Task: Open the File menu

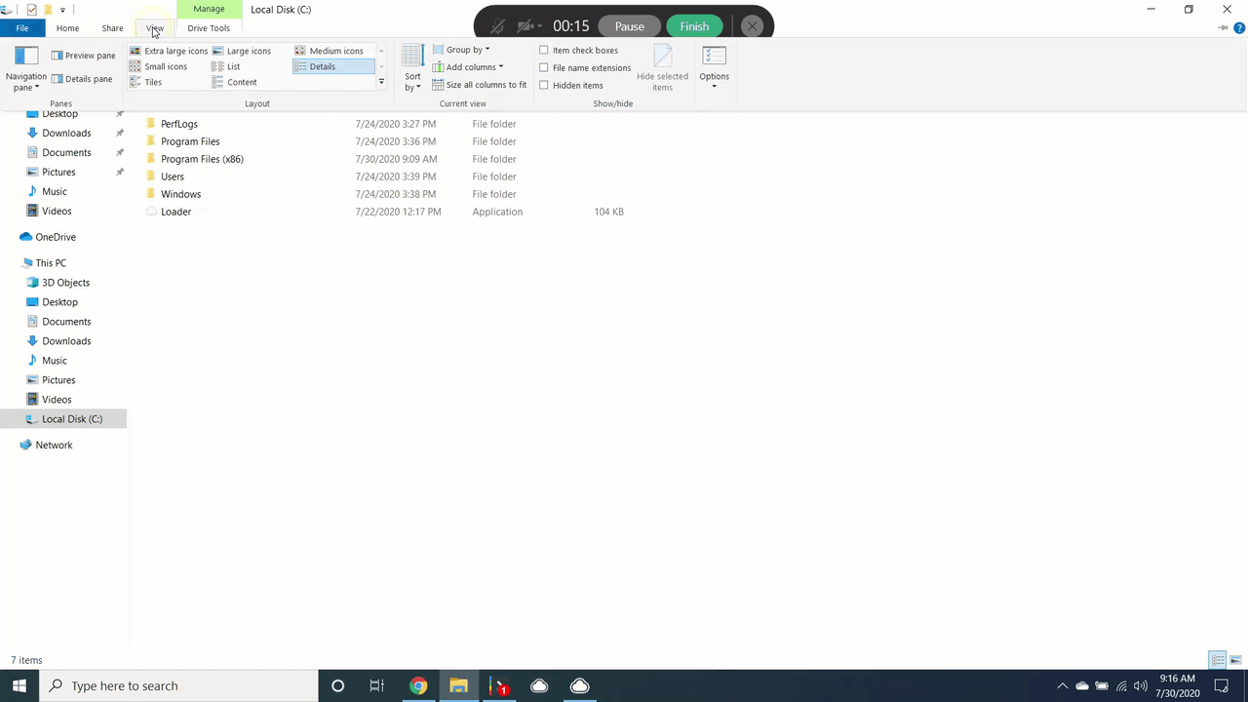Action: [21, 28]
